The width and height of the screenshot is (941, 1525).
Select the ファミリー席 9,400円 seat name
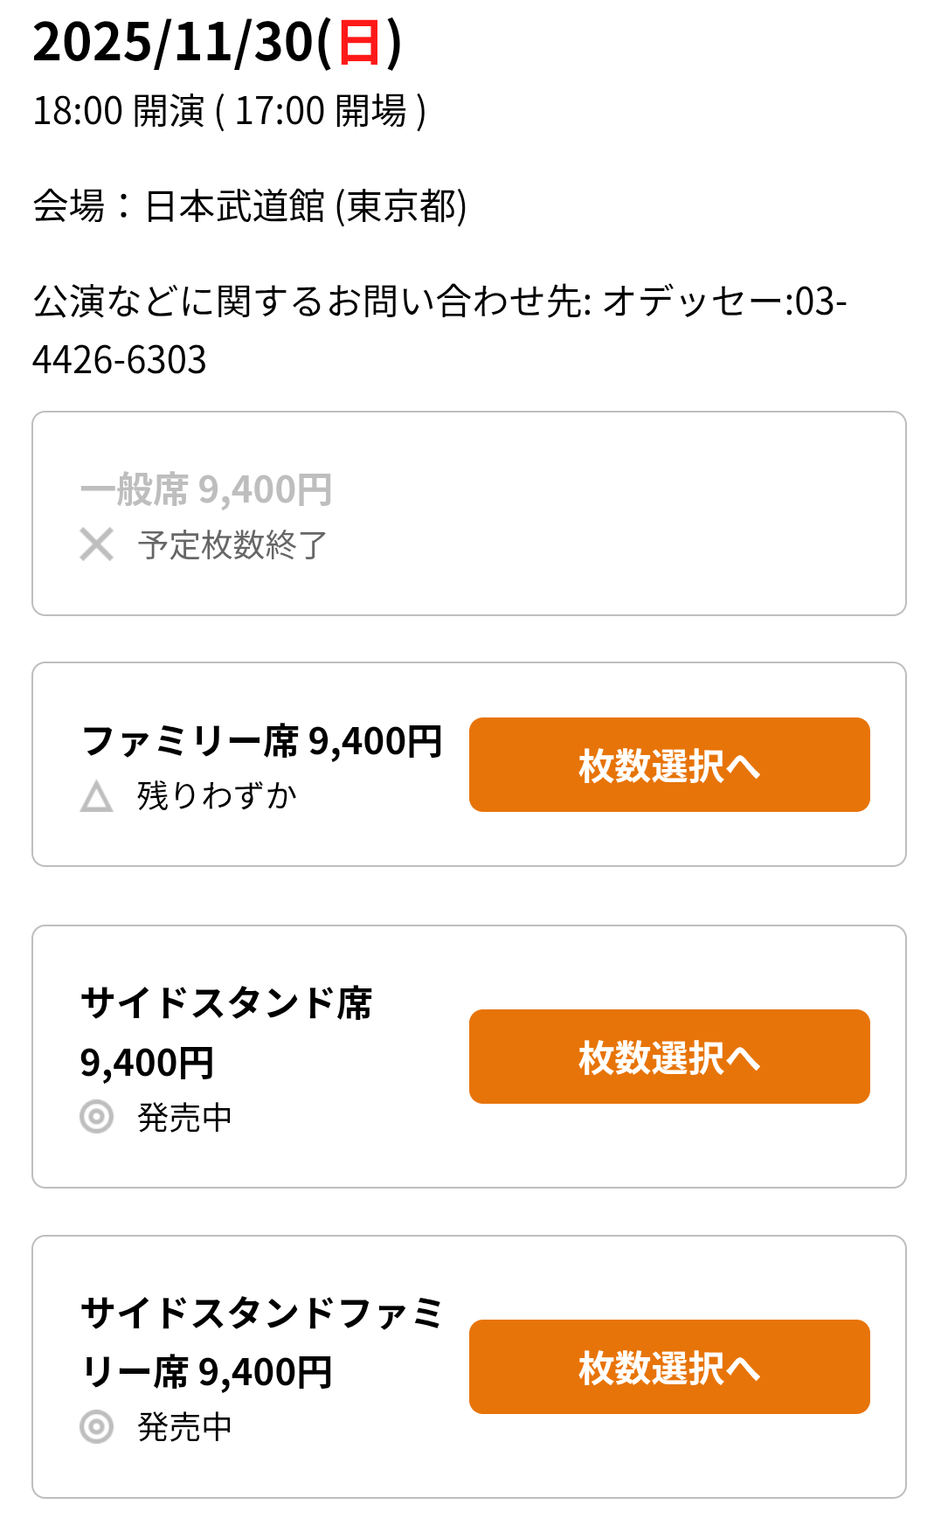[261, 741]
